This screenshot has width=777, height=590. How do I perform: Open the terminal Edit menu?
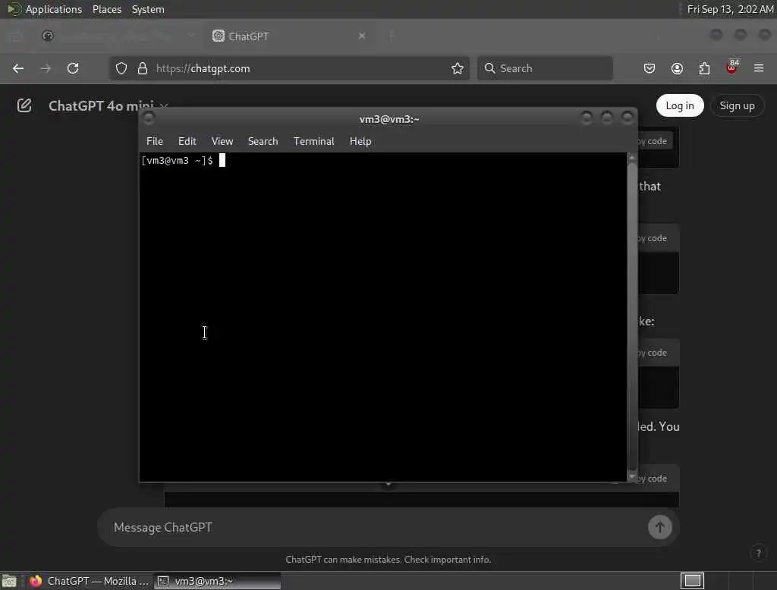click(x=187, y=141)
